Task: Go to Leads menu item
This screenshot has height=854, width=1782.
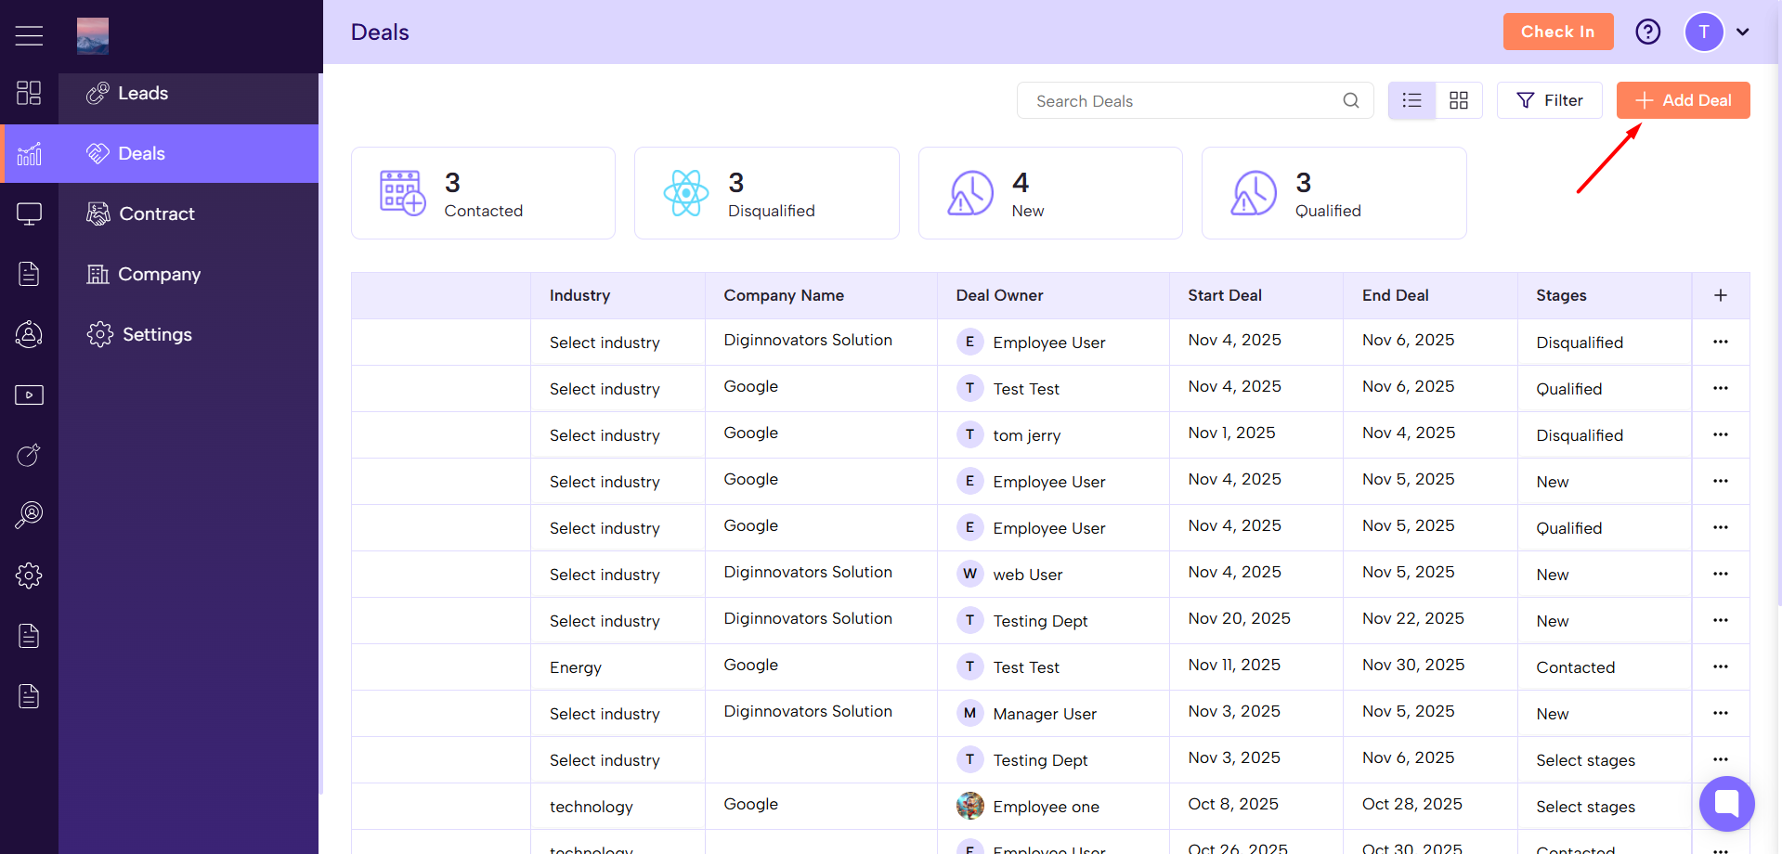Action: point(143,94)
